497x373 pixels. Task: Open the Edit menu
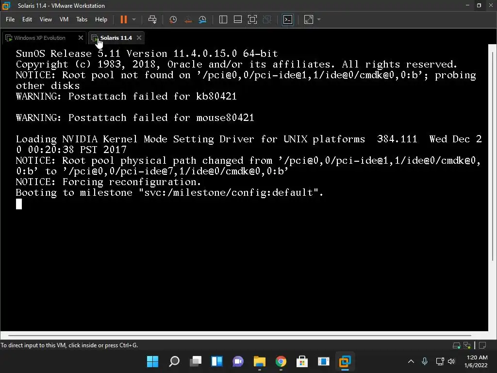[27, 19]
